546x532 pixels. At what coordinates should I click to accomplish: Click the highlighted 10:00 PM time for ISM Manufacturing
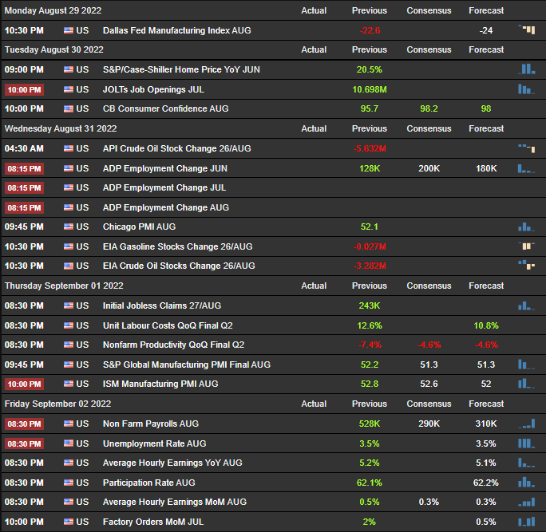point(24,384)
